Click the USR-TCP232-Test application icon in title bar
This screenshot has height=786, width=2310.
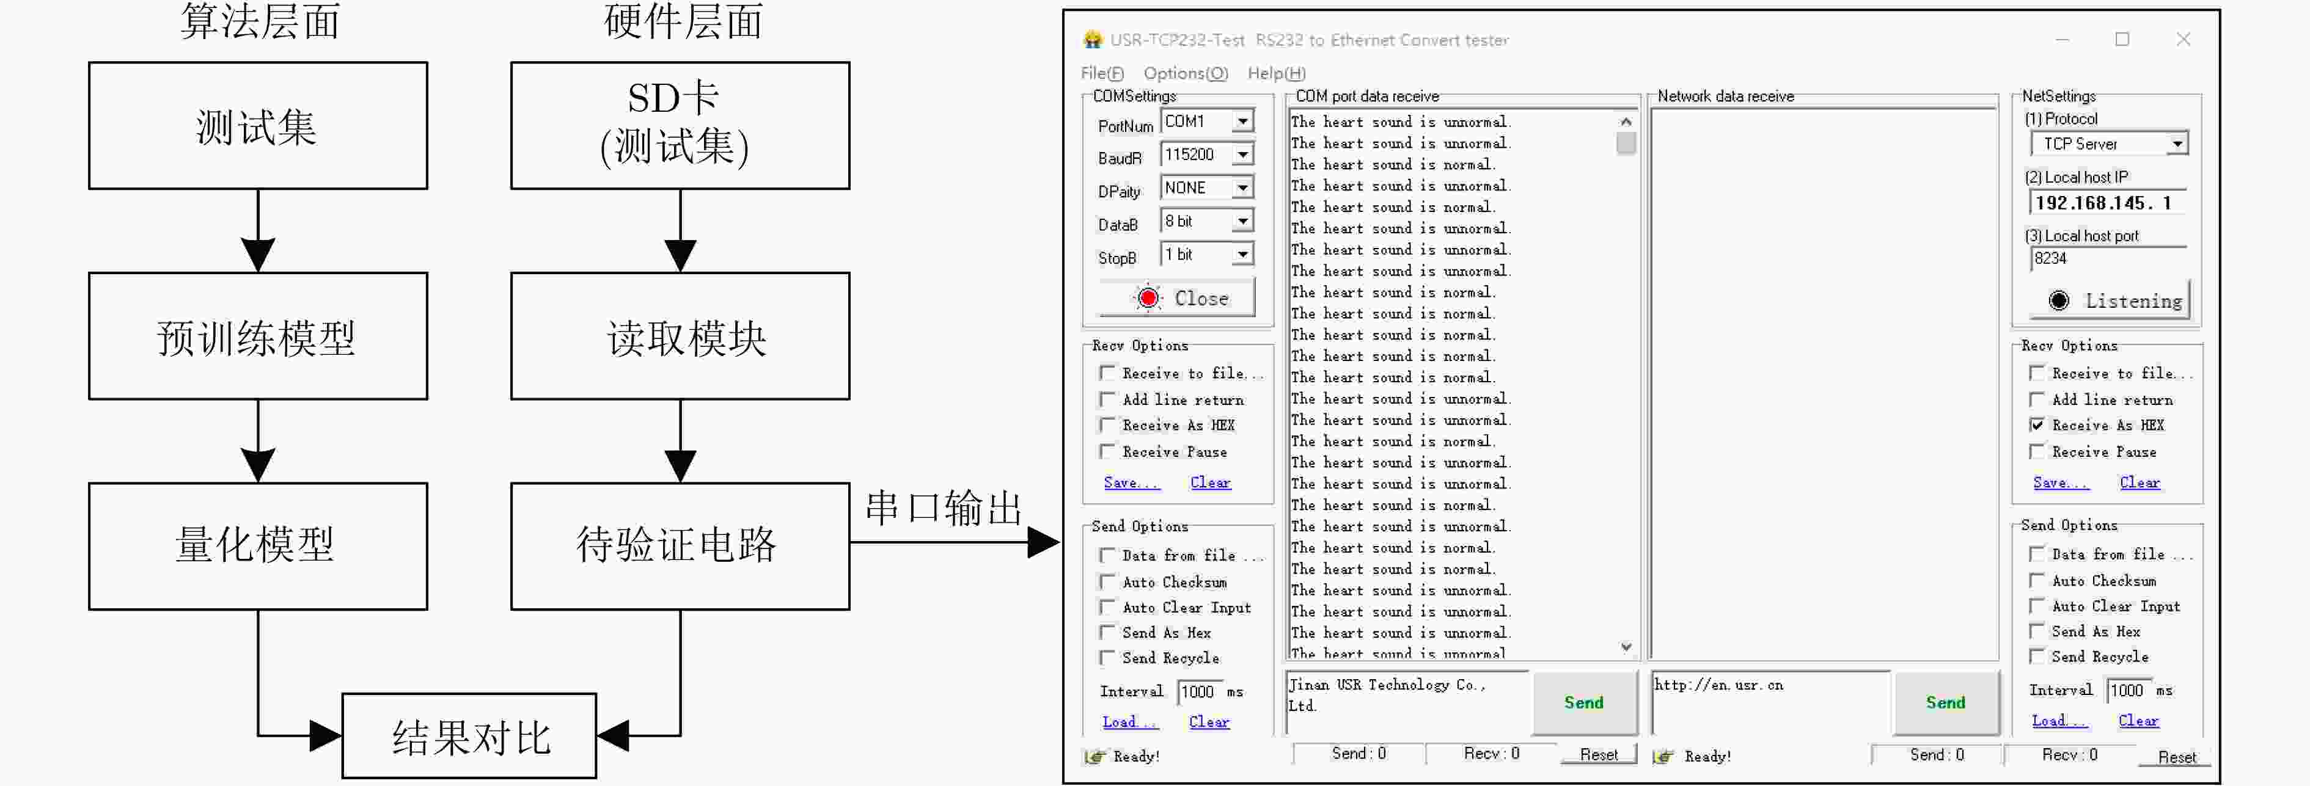1091,40
